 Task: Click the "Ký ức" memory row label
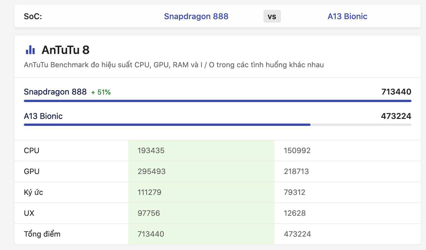pyautogui.click(x=33, y=192)
